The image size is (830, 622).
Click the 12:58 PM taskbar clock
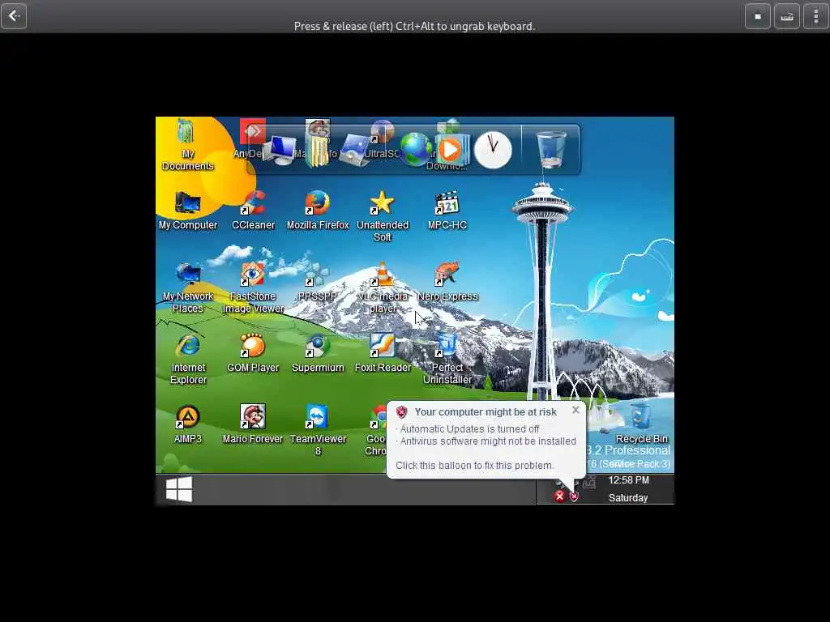[628, 480]
